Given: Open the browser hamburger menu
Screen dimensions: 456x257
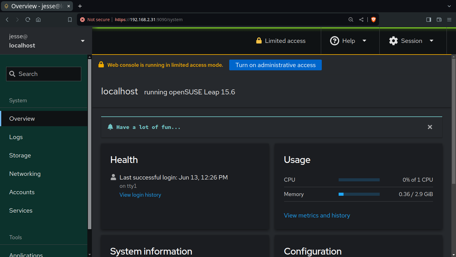Looking at the screenshot, I should pyautogui.click(x=449, y=20).
